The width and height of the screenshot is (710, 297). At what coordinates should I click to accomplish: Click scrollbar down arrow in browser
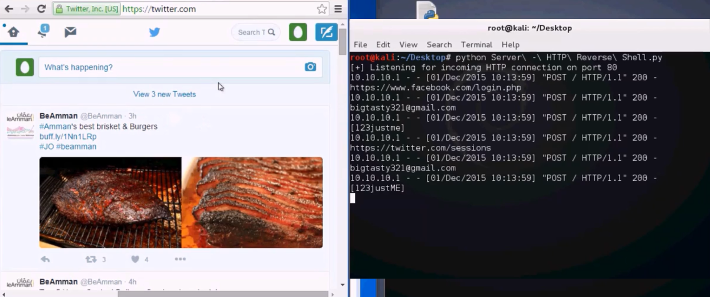343,285
